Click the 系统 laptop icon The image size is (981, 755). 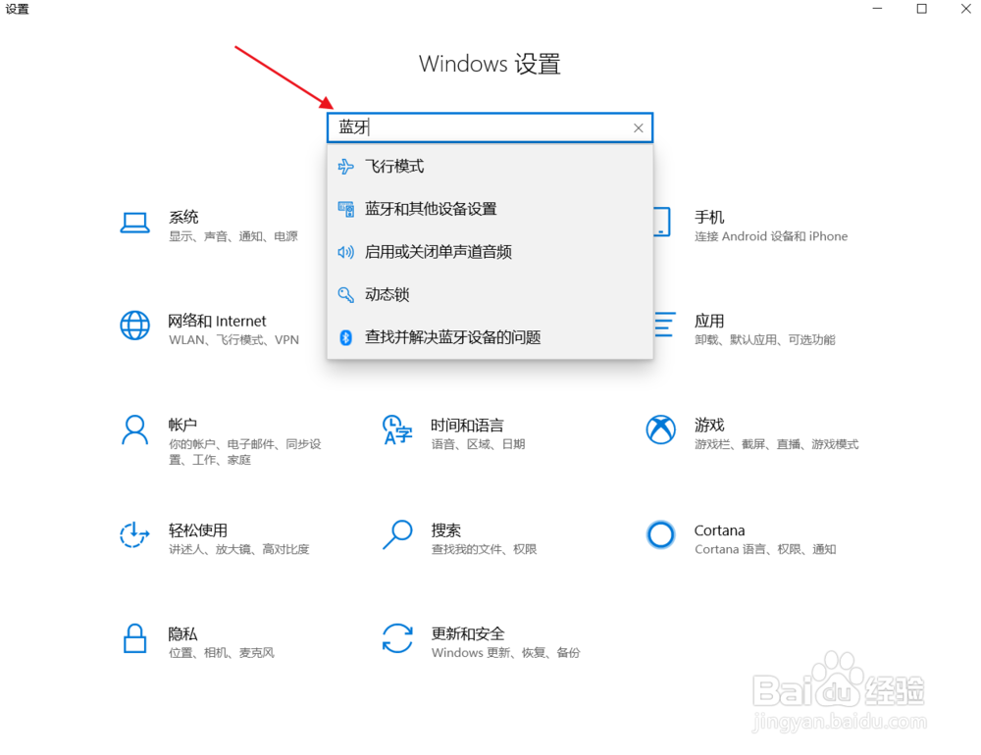pos(134,223)
